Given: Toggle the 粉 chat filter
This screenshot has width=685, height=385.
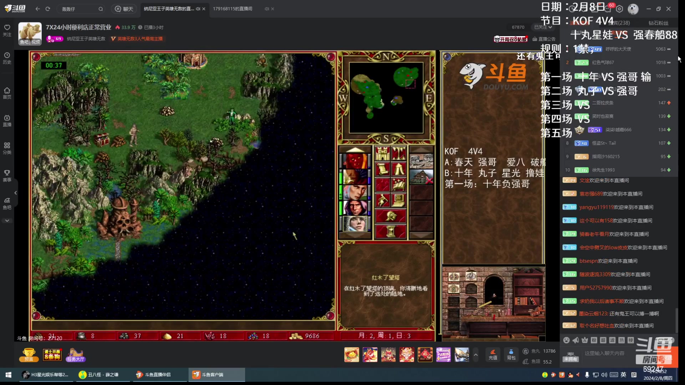Looking at the screenshot, I should pyautogui.click(x=594, y=340).
